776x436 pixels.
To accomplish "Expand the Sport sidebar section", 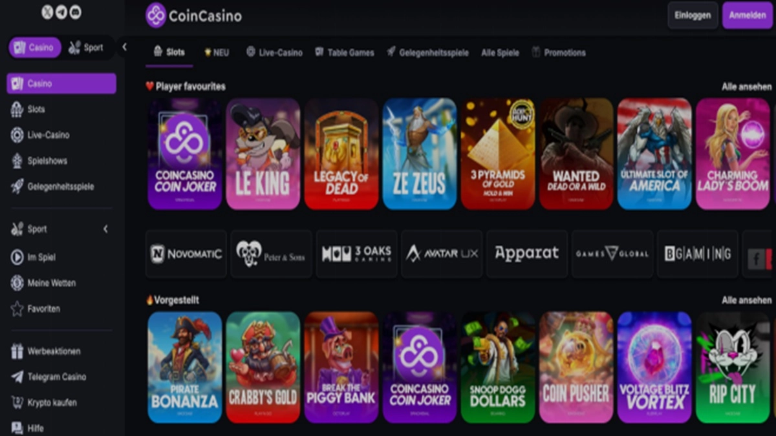I will 105,229.
